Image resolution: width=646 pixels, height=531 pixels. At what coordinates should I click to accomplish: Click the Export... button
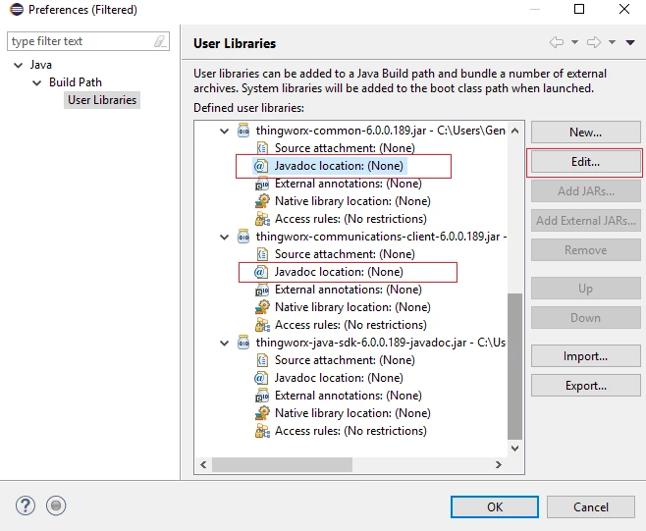click(585, 386)
